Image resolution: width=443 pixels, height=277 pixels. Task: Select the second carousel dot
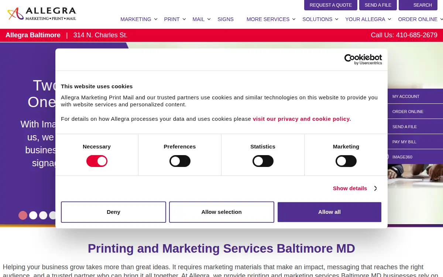click(x=33, y=215)
